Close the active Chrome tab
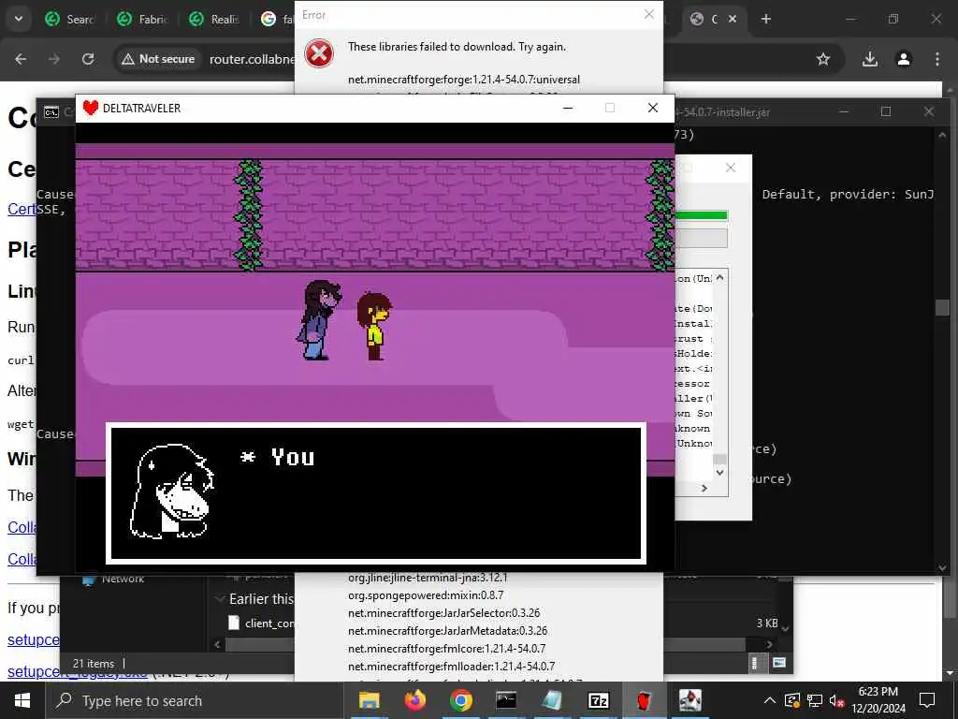Screen dimensions: 958x719 point(733,19)
